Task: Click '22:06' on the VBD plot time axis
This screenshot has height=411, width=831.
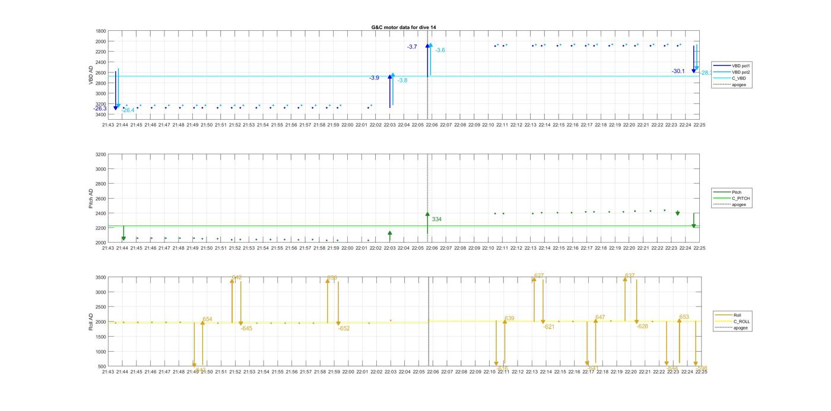Action: tap(432, 125)
